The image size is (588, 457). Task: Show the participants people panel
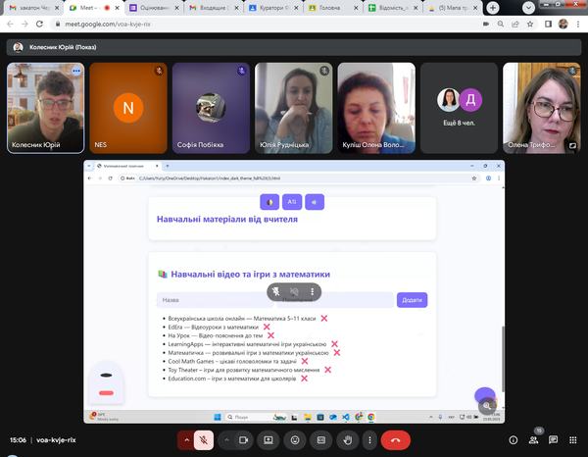coord(533,440)
